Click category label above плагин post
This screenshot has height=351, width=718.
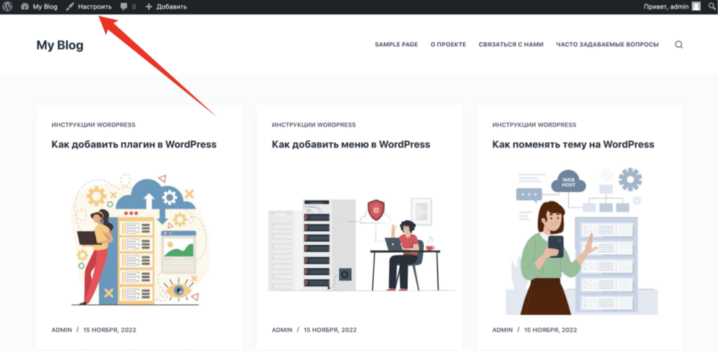(93, 125)
